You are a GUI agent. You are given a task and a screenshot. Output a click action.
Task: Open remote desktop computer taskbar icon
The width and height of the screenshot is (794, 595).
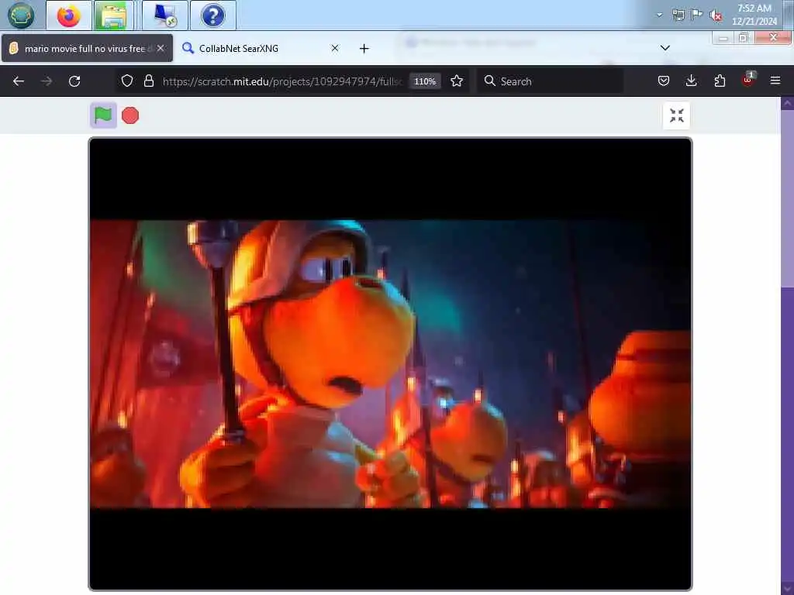click(x=165, y=15)
